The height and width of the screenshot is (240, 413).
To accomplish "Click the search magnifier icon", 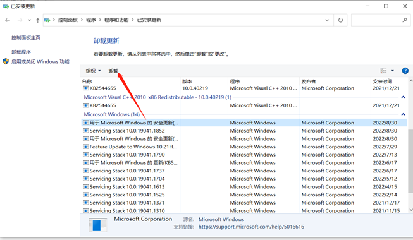I will tap(405, 20).
